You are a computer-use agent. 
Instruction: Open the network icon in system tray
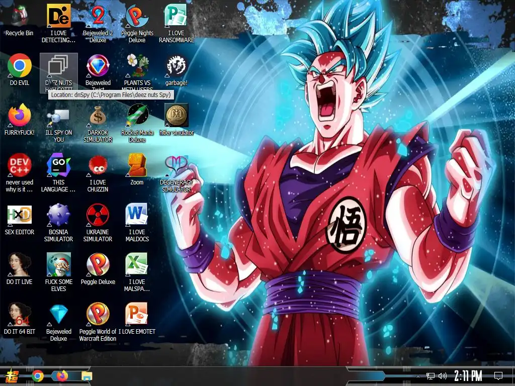coord(431,376)
